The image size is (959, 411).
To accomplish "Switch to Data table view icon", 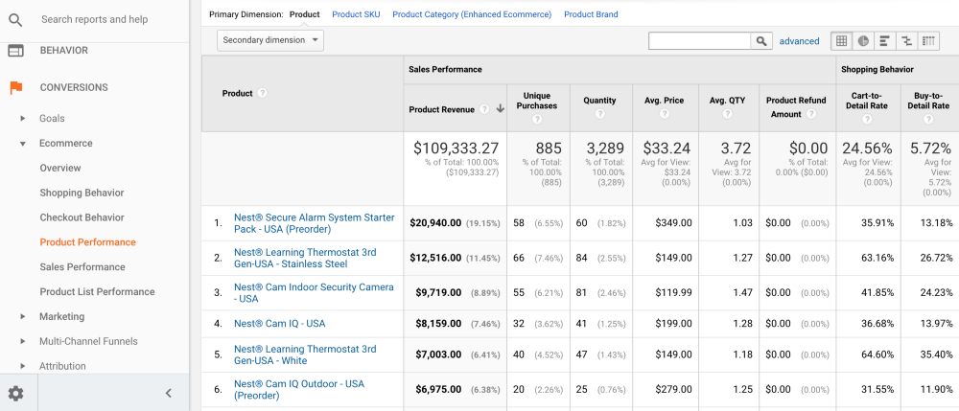I will pyautogui.click(x=842, y=41).
